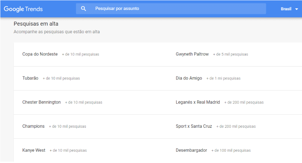Click search count beside Kanye West
302x163 pixels.
pyautogui.click(x=68, y=150)
